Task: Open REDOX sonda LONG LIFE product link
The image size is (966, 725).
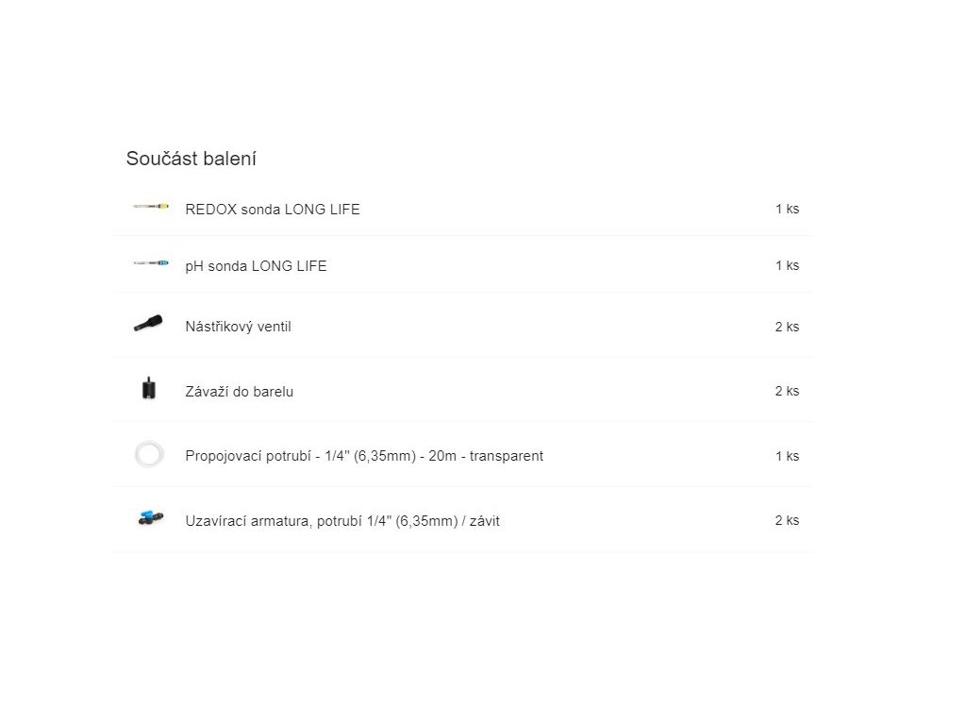Action: tap(273, 210)
